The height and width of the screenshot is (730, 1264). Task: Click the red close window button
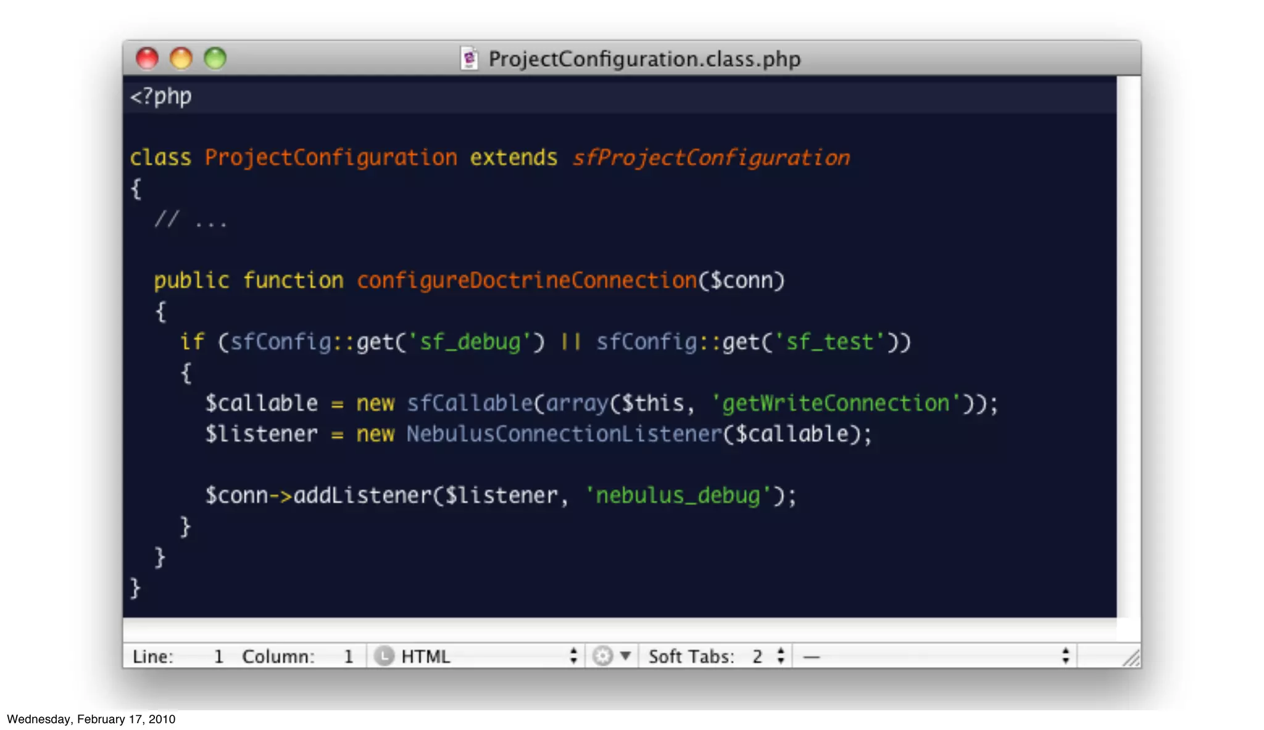pos(147,59)
